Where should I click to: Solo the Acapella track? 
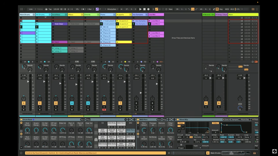(120, 107)
